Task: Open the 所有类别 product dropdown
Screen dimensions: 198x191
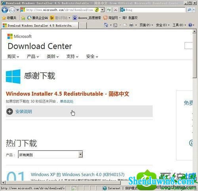Action: (x=50, y=154)
